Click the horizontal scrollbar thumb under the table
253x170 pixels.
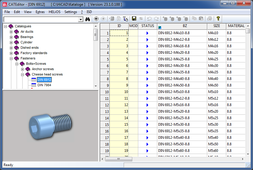[x=118, y=159]
